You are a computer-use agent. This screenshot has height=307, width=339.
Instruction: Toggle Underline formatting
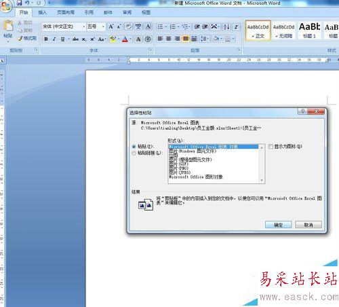click(62, 39)
